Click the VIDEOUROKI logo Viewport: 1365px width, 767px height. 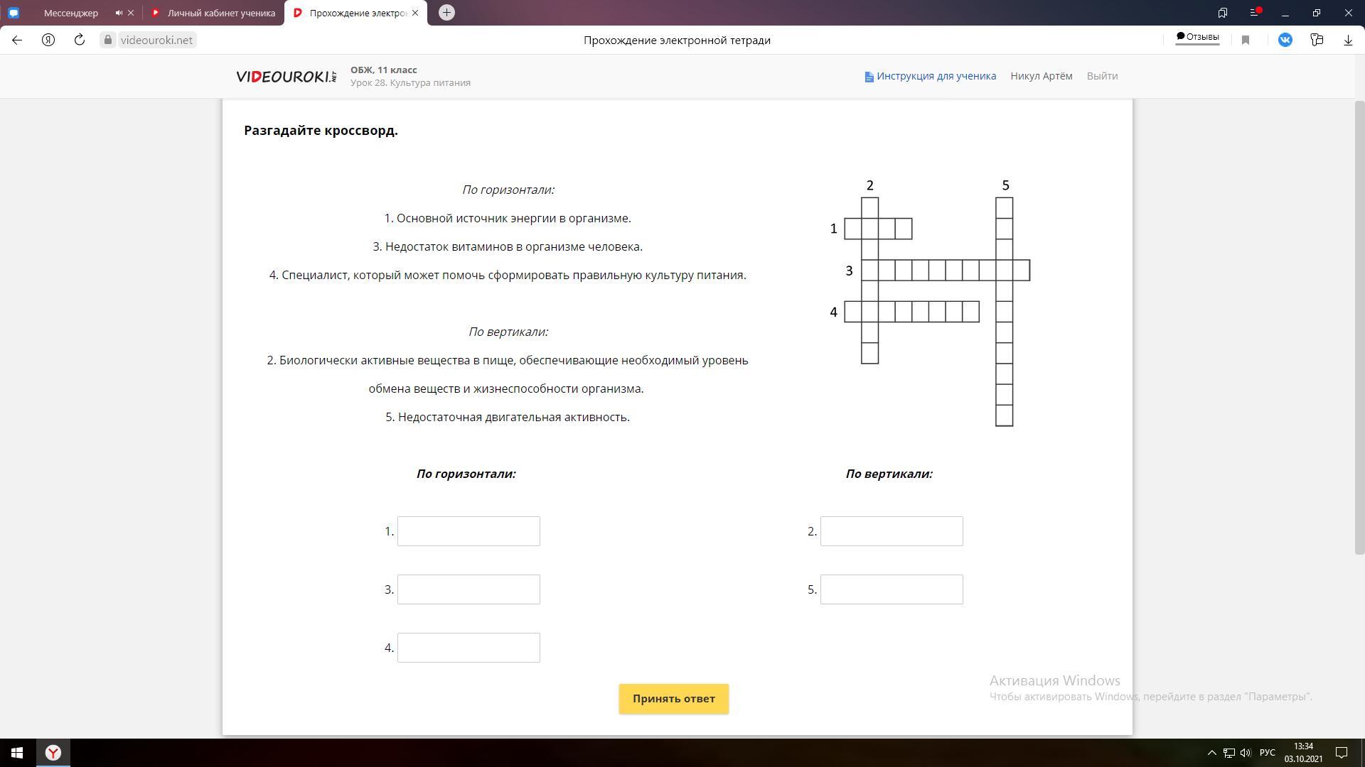[x=287, y=76]
